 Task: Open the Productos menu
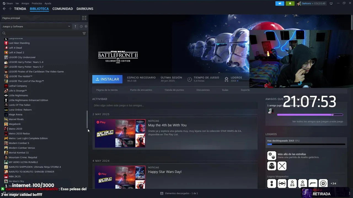[x=37, y=3]
